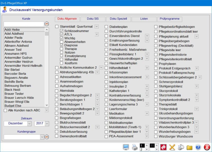This screenshot has width=212, height=152.
Task: Tick the Diabetesplan checkbox
Action: (x=106, y=27)
